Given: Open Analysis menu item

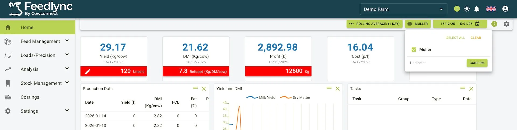Looking at the screenshot, I should click(30, 69).
